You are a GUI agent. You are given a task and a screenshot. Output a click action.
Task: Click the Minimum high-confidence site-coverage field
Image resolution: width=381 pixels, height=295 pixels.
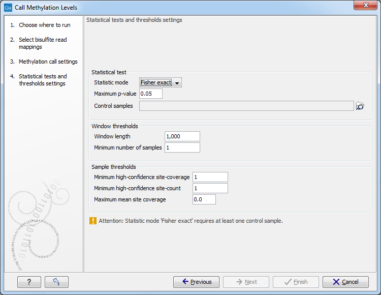(210, 177)
